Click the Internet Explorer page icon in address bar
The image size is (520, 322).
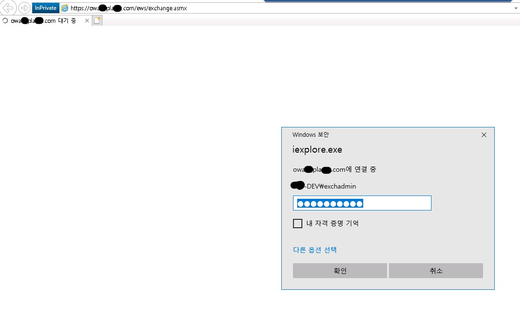pos(65,8)
